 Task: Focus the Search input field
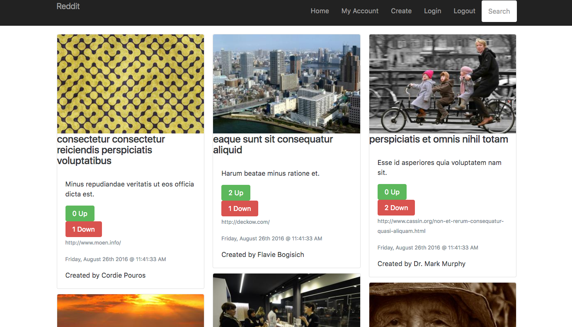[499, 11]
